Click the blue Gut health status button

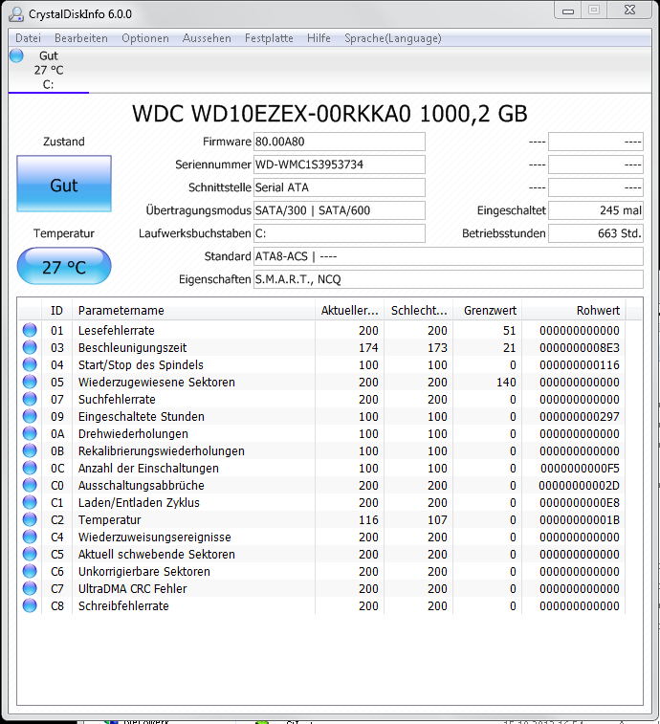pyautogui.click(x=64, y=184)
